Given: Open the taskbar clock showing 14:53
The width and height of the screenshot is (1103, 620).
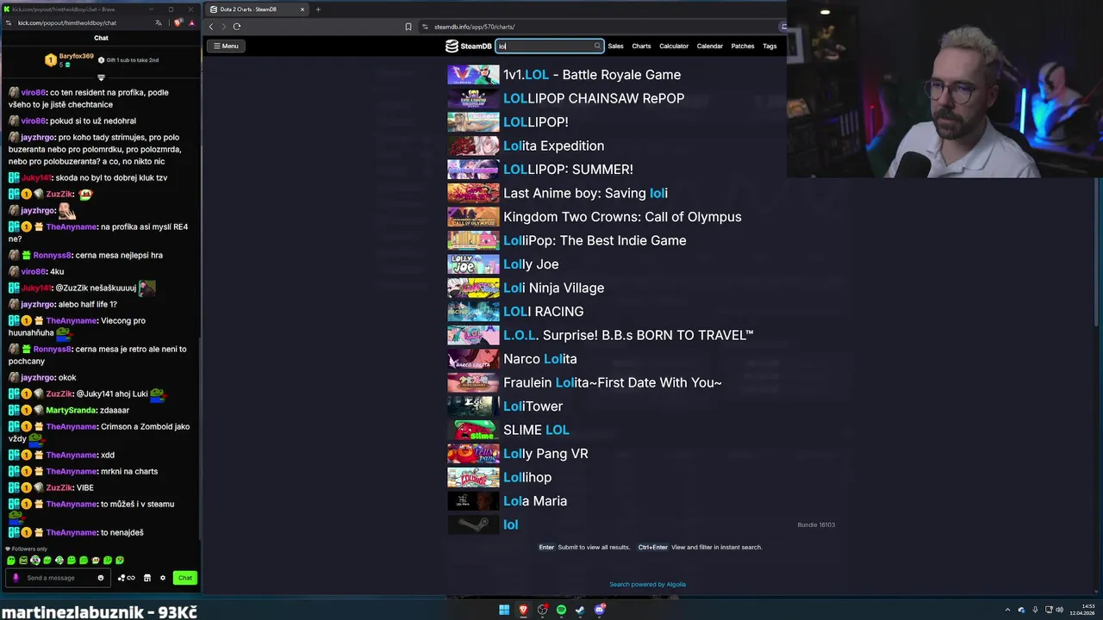Looking at the screenshot, I should tap(1081, 610).
